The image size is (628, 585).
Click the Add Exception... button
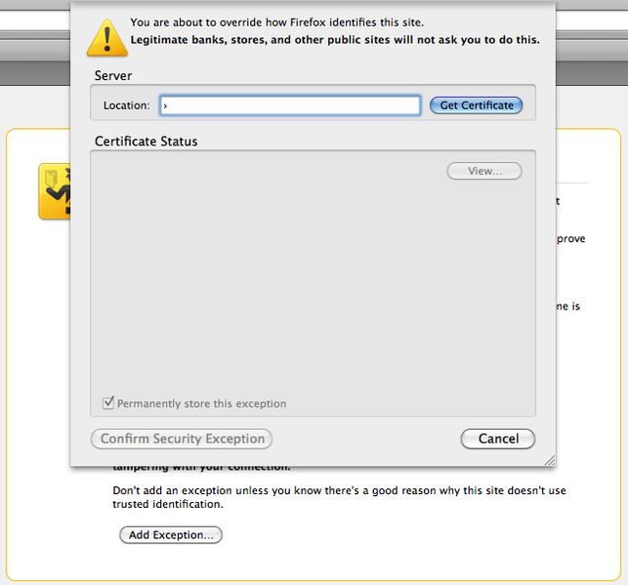(x=171, y=535)
